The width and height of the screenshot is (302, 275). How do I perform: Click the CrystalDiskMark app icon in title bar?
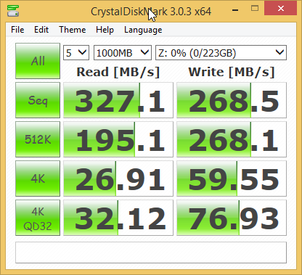click(13, 11)
